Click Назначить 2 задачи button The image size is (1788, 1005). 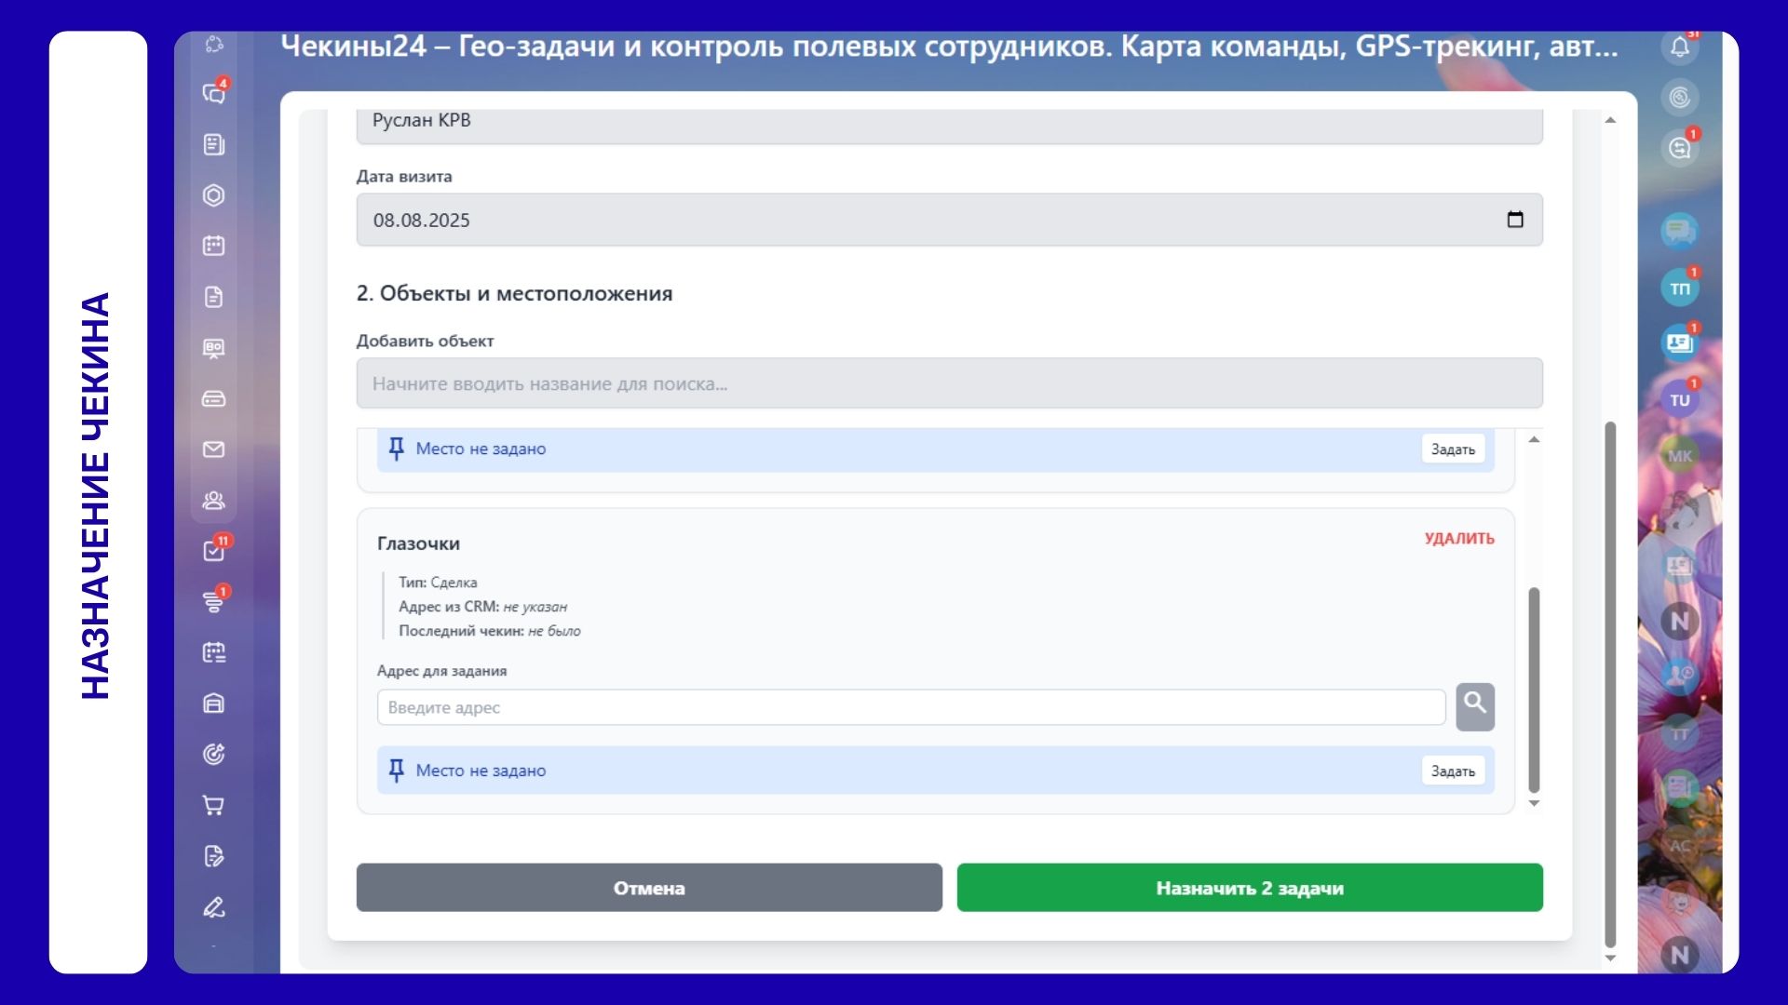tap(1250, 888)
